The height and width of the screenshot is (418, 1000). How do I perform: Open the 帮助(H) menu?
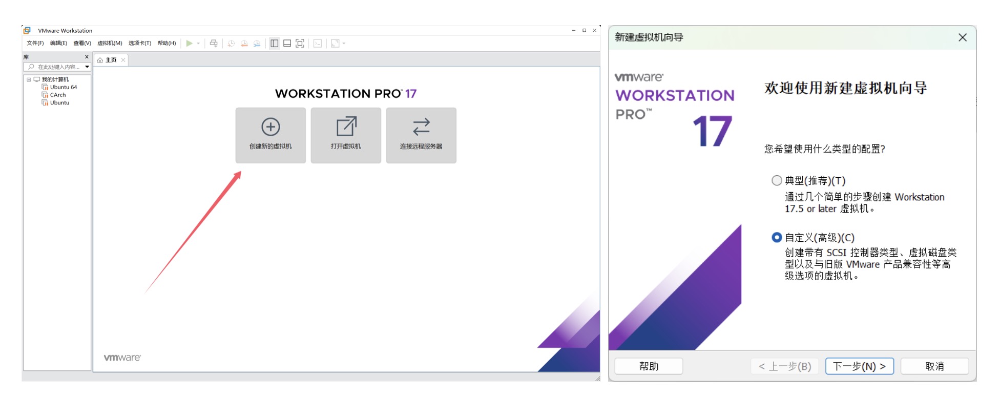[x=166, y=43]
